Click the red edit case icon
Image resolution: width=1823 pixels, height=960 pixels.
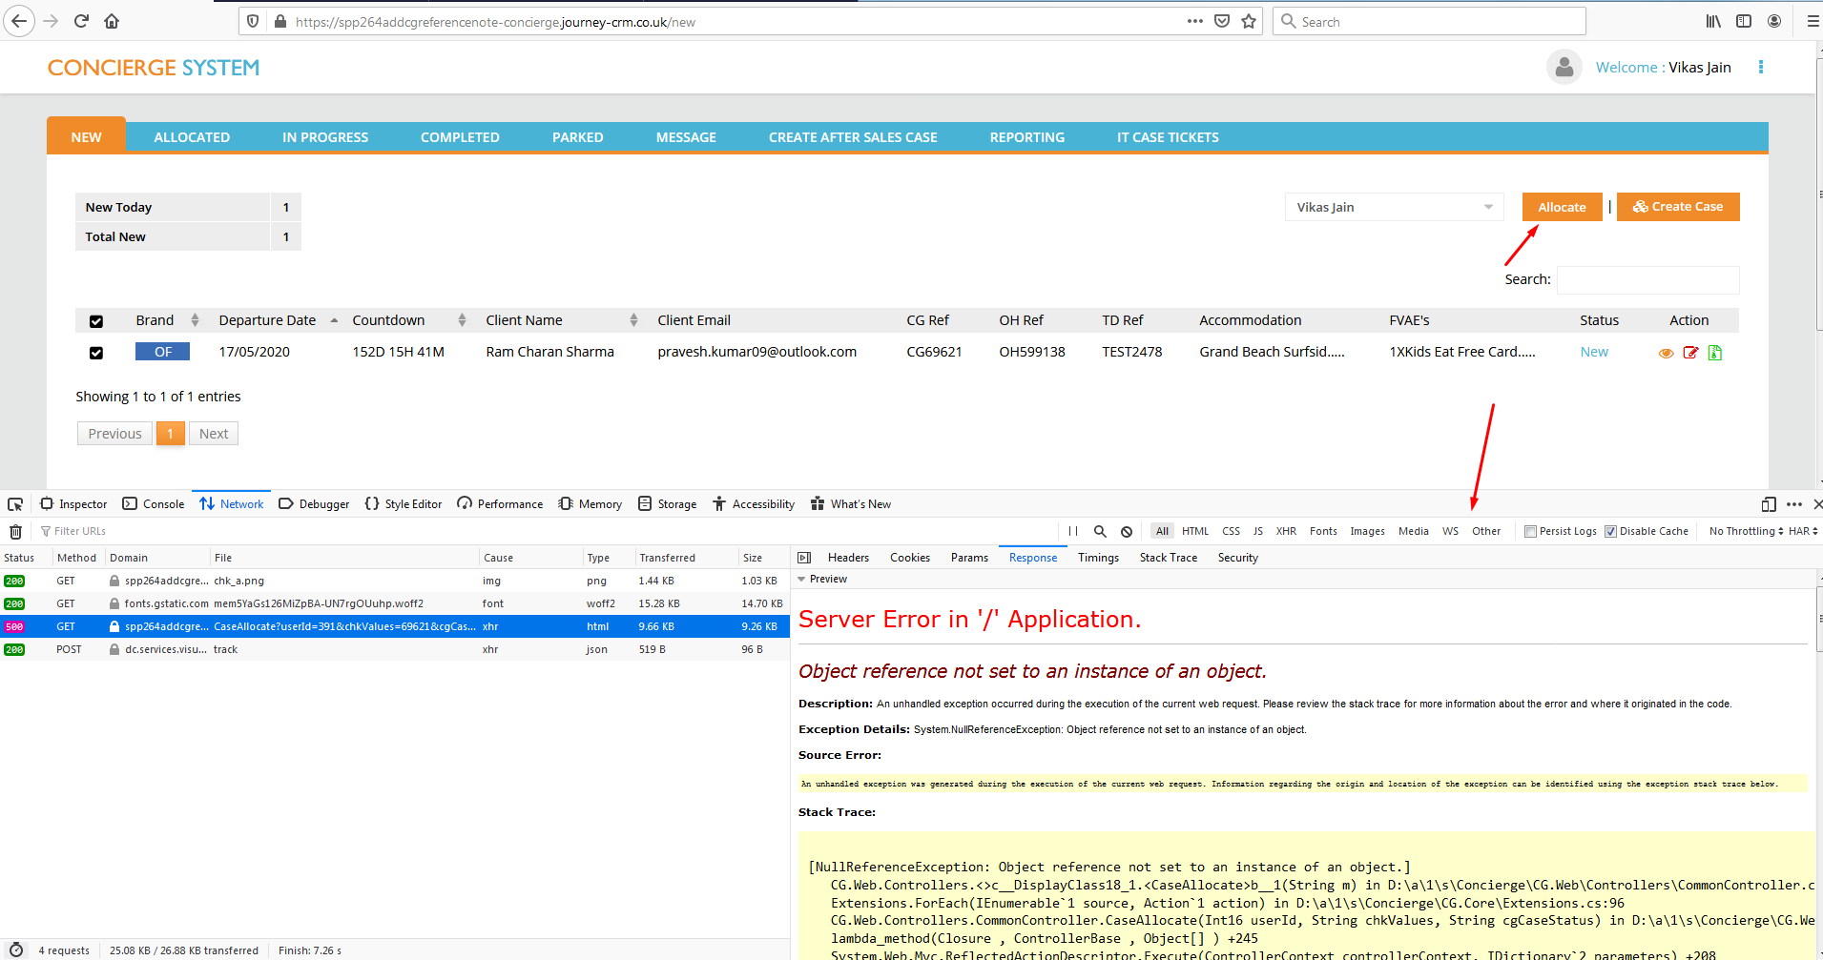click(1690, 353)
